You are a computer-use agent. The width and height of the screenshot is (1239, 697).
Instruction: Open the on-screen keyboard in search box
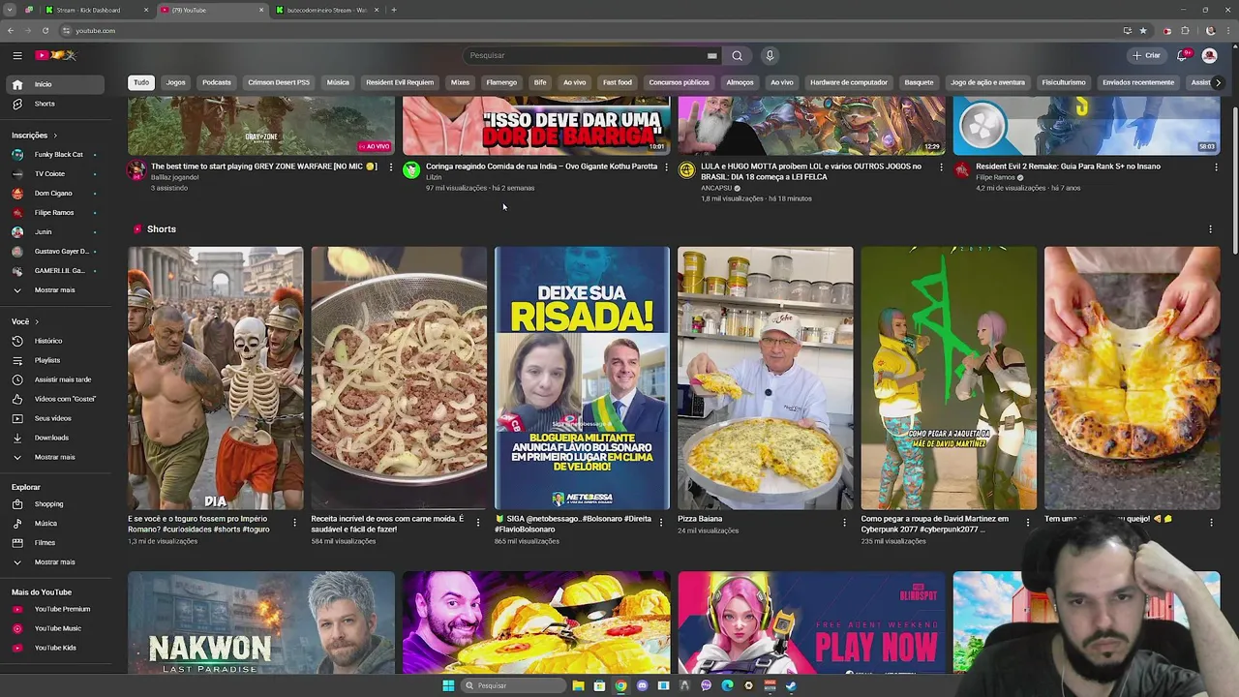711,55
